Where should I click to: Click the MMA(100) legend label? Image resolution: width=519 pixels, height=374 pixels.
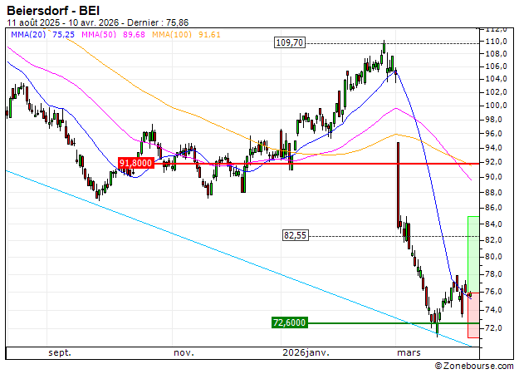(x=174, y=34)
